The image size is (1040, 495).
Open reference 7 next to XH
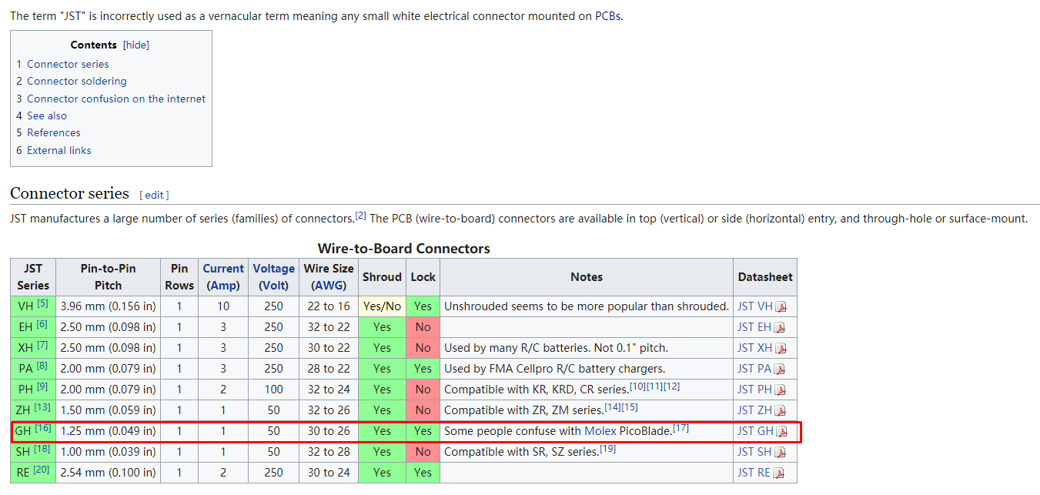tap(42, 345)
